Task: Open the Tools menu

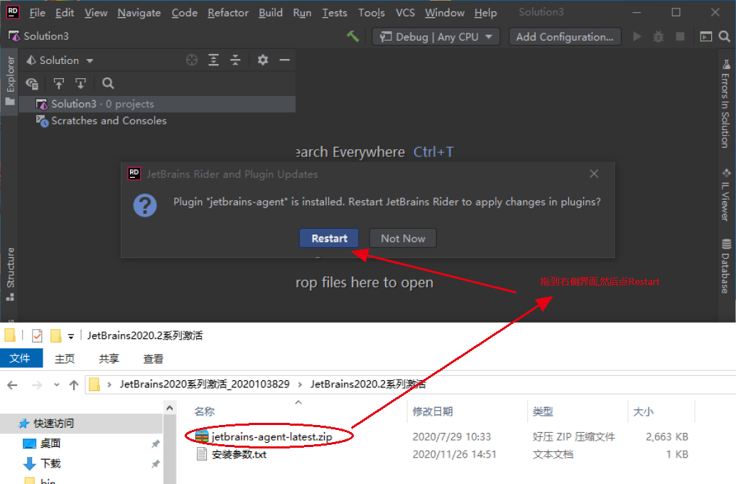Action: (x=372, y=13)
